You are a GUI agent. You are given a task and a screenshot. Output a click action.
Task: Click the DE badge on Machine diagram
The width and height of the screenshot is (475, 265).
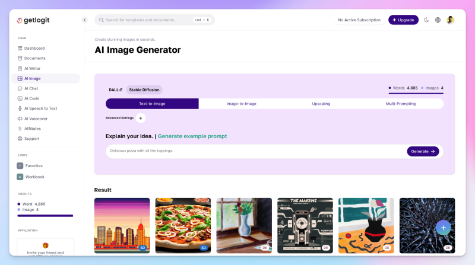click(x=325, y=248)
